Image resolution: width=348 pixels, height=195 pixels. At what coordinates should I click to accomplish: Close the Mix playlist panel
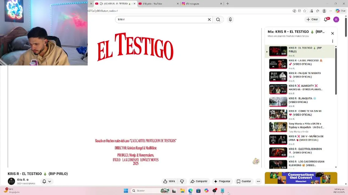tap(333, 33)
